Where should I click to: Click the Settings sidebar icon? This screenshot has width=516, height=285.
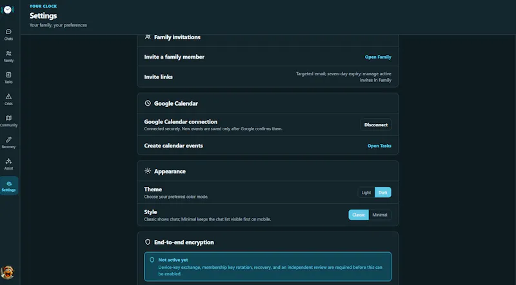click(x=9, y=186)
